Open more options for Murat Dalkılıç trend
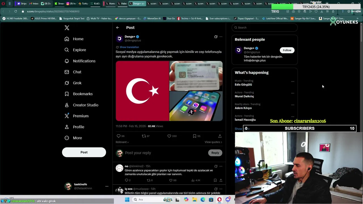363x204 pixels. (x=293, y=93)
